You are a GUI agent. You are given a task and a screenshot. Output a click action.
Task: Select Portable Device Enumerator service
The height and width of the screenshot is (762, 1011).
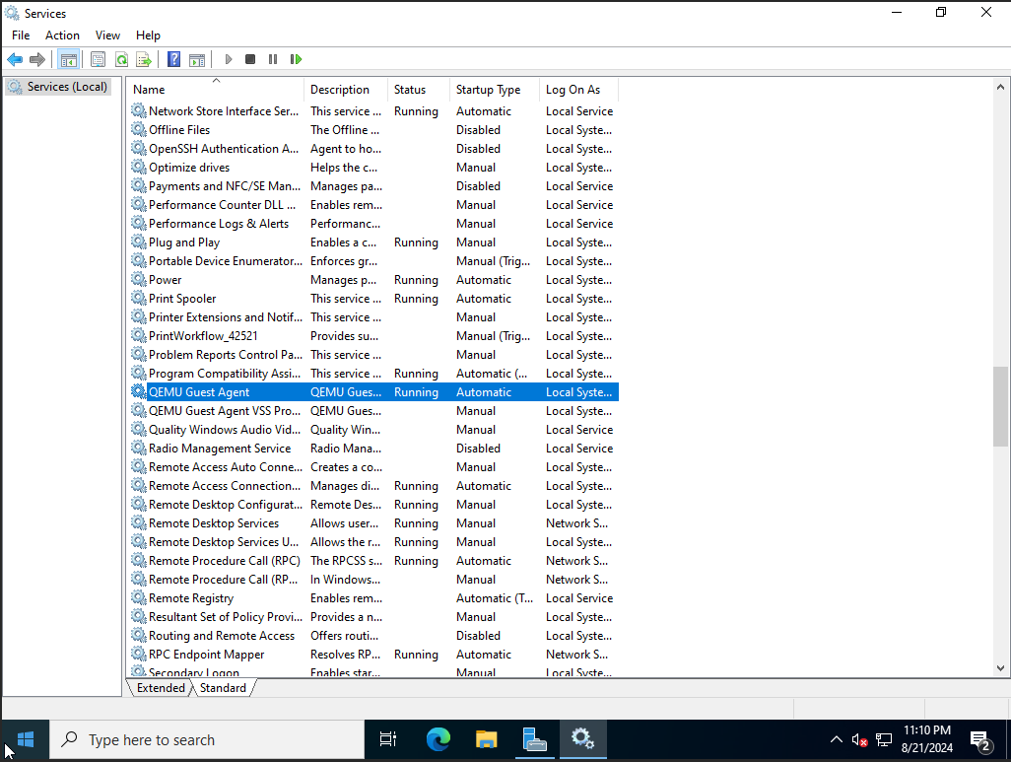point(374,260)
